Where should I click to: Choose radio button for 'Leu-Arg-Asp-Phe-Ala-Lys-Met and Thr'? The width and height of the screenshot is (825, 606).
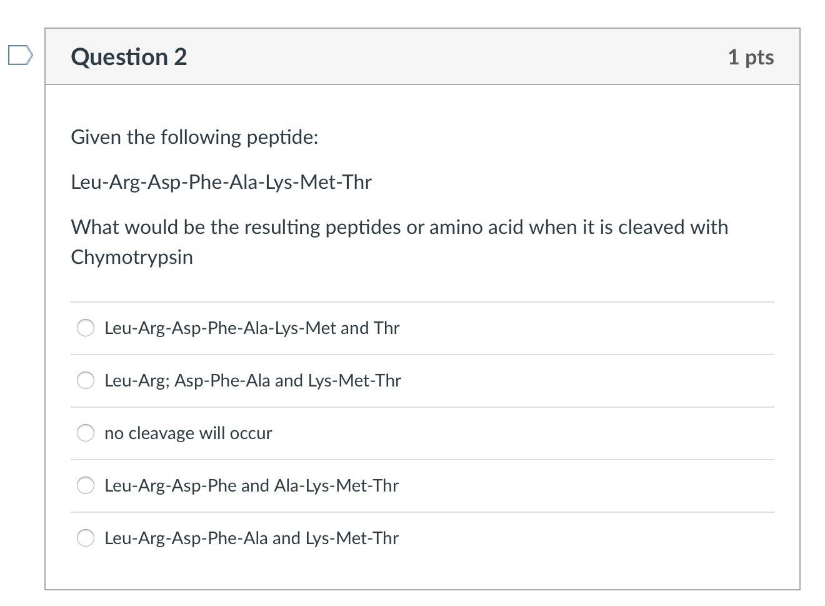pyautogui.click(x=86, y=328)
